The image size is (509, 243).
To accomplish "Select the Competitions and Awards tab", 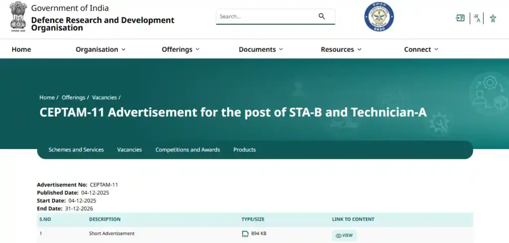I will [187, 150].
